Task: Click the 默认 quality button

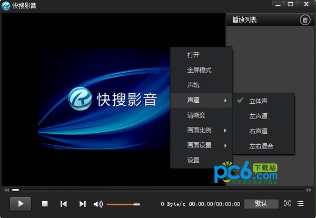Action: [x=261, y=204]
